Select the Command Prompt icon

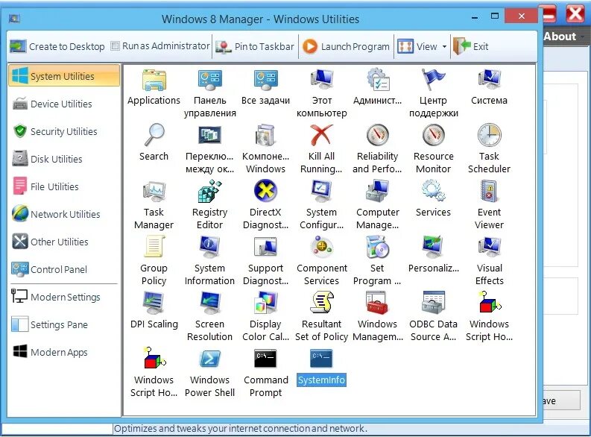(265, 359)
